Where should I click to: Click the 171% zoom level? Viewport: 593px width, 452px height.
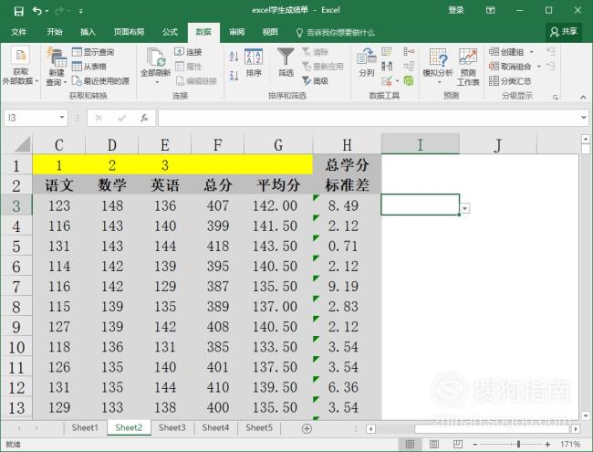click(x=570, y=445)
